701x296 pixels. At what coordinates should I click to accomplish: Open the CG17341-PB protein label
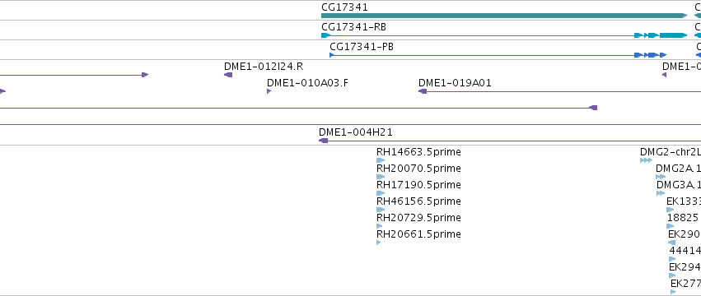tap(362, 47)
